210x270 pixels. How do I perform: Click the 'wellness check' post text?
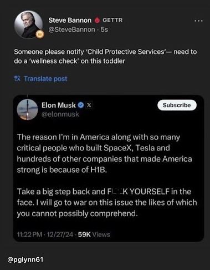coord(105,57)
